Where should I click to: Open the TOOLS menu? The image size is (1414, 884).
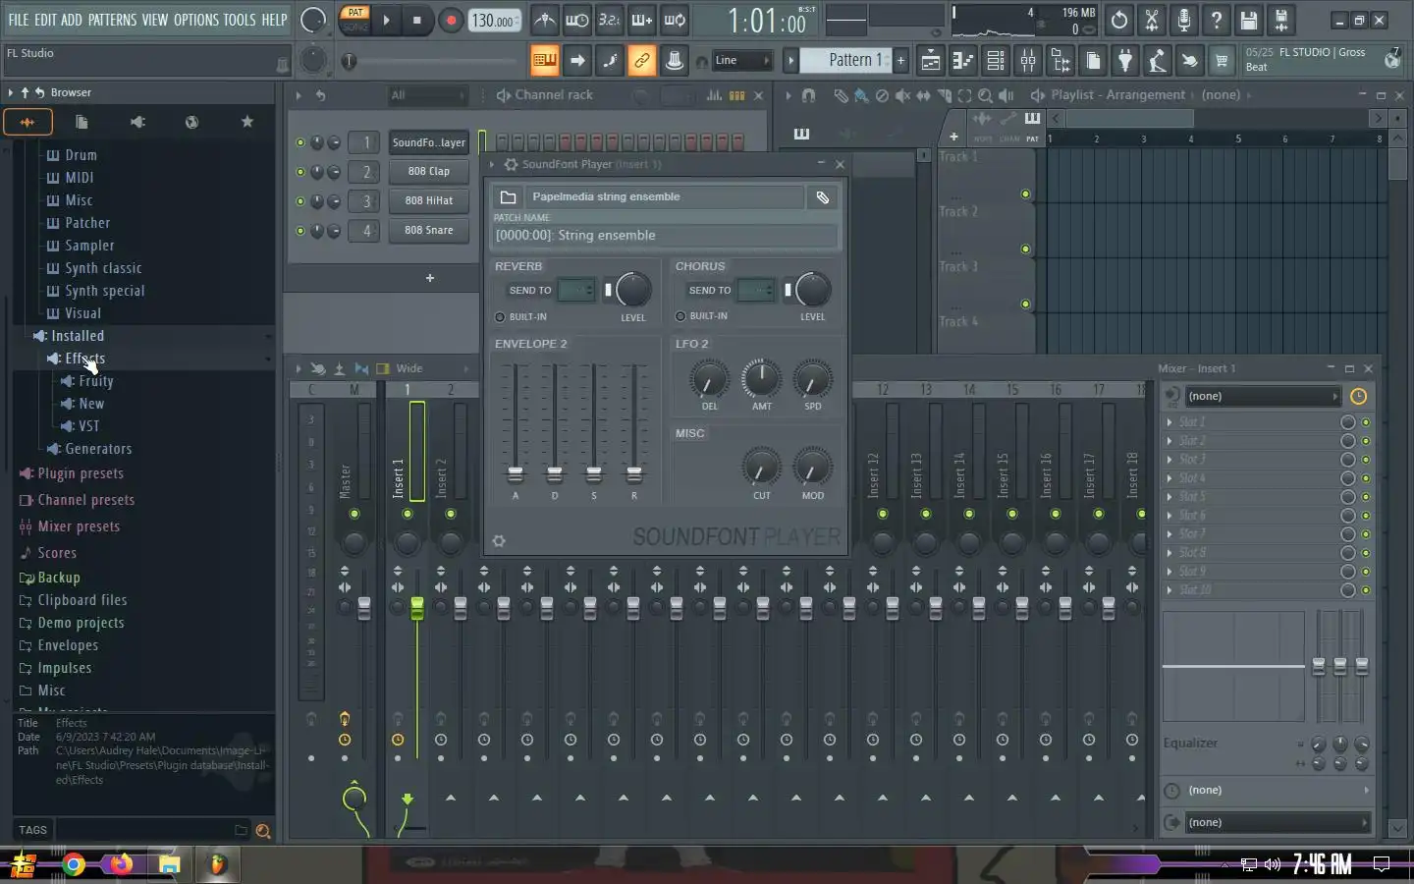(240, 20)
